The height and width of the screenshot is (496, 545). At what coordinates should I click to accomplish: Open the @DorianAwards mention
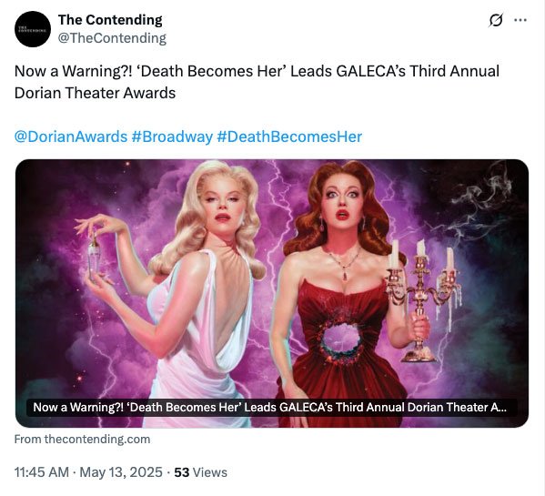(x=71, y=137)
